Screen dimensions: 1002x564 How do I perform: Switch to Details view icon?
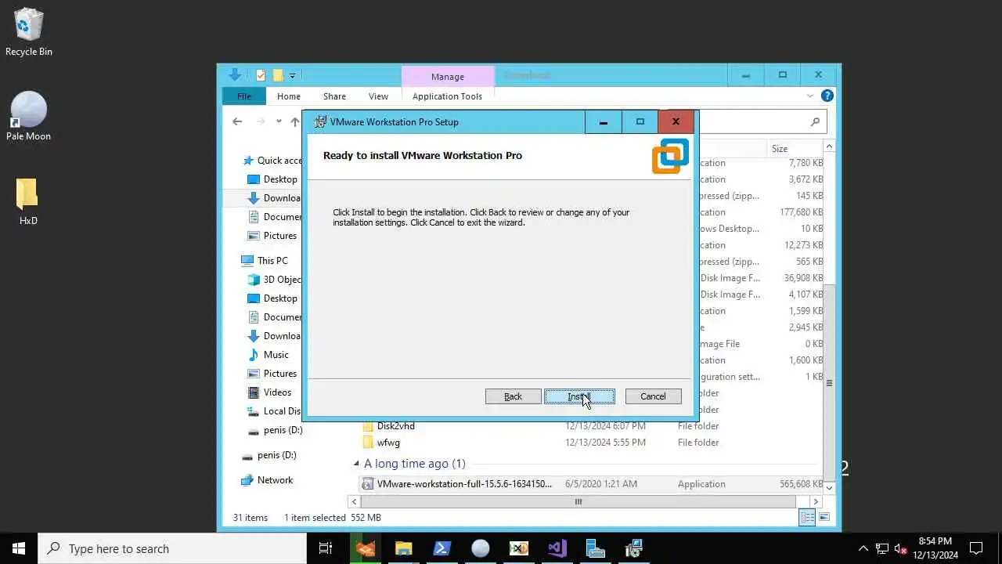806,518
